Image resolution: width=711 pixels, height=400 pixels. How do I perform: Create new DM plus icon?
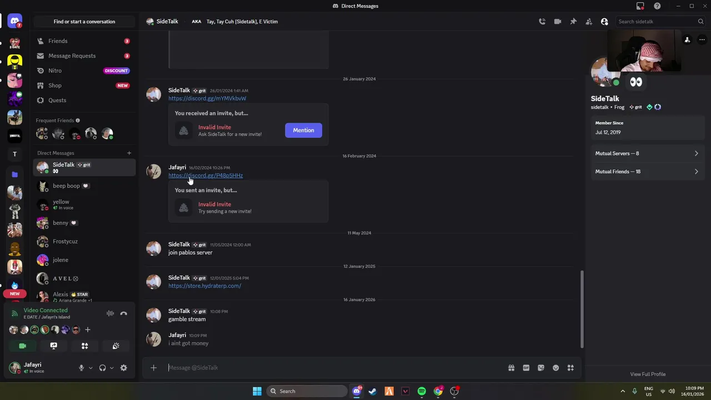click(129, 153)
